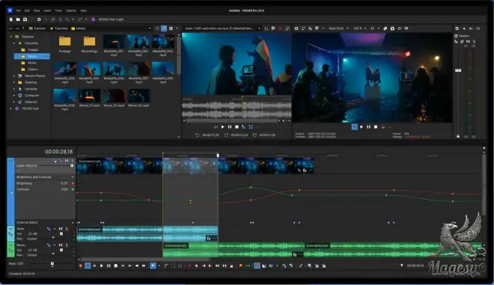Image resolution: width=494 pixels, height=285 pixels.
Task: Open the Edit menu
Action: click(x=27, y=10)
